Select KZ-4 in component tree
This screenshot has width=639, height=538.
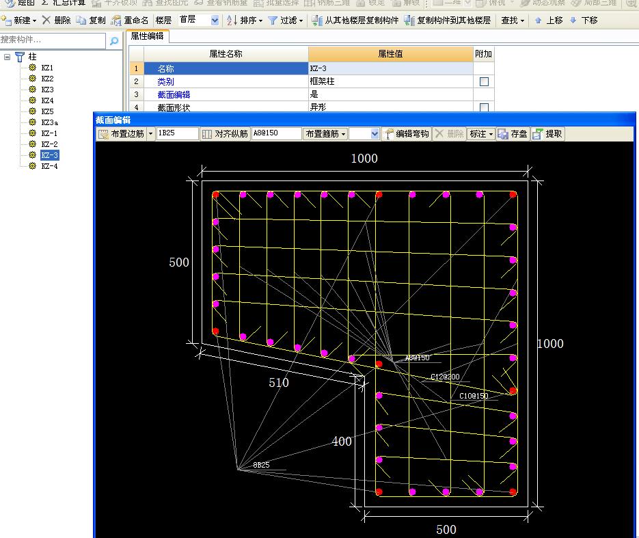49,166
